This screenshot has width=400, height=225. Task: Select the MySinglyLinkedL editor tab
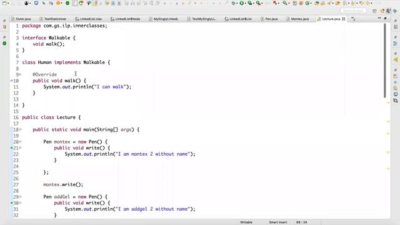coord(164,19)
